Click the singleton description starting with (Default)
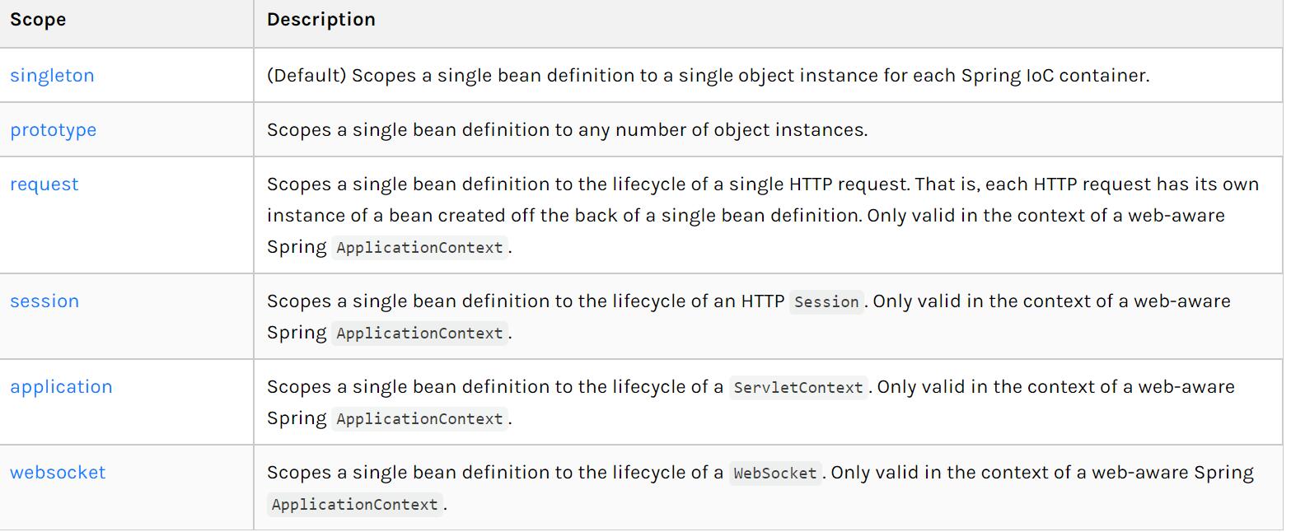 point(708,76)
